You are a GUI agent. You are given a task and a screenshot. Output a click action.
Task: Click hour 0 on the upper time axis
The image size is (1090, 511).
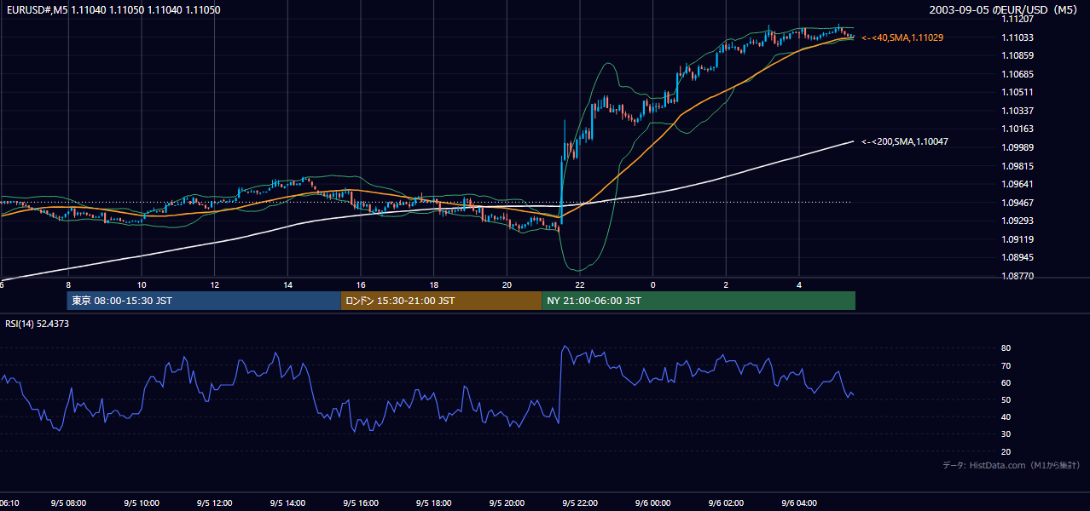[x=653, y=284]
